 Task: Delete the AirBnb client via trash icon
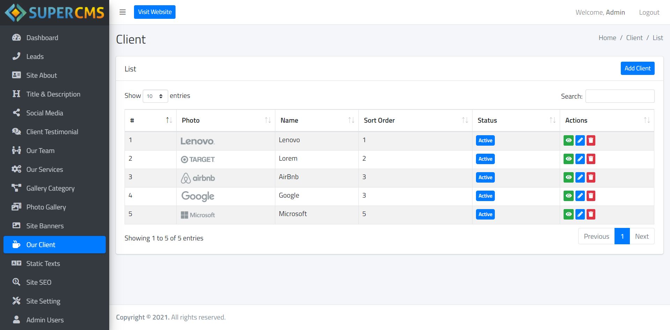[591, 177]
